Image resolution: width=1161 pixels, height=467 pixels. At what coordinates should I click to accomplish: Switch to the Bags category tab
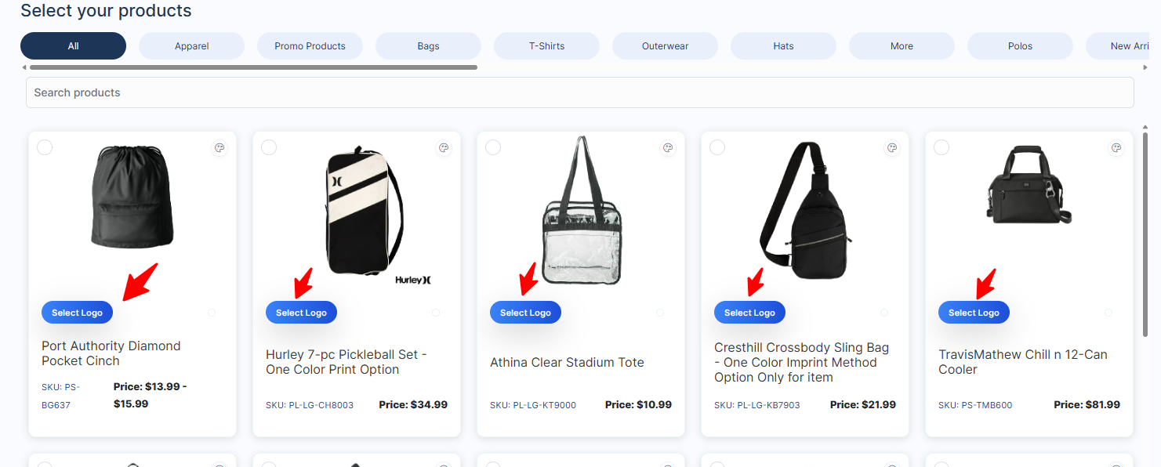click(x=428, y=46)
